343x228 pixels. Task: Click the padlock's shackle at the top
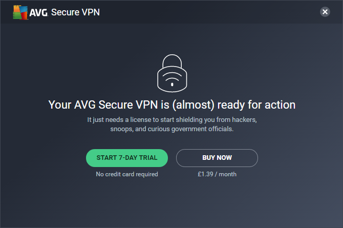(x=171, y=58)
